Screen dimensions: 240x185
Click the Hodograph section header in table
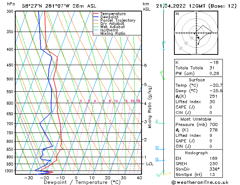click(x=197, y=153)
